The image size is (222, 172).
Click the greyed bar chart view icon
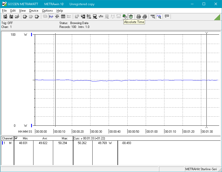[x=69, y=17]
